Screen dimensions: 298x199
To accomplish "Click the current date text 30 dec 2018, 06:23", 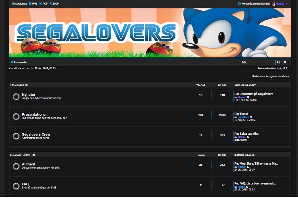I will 45,69.
